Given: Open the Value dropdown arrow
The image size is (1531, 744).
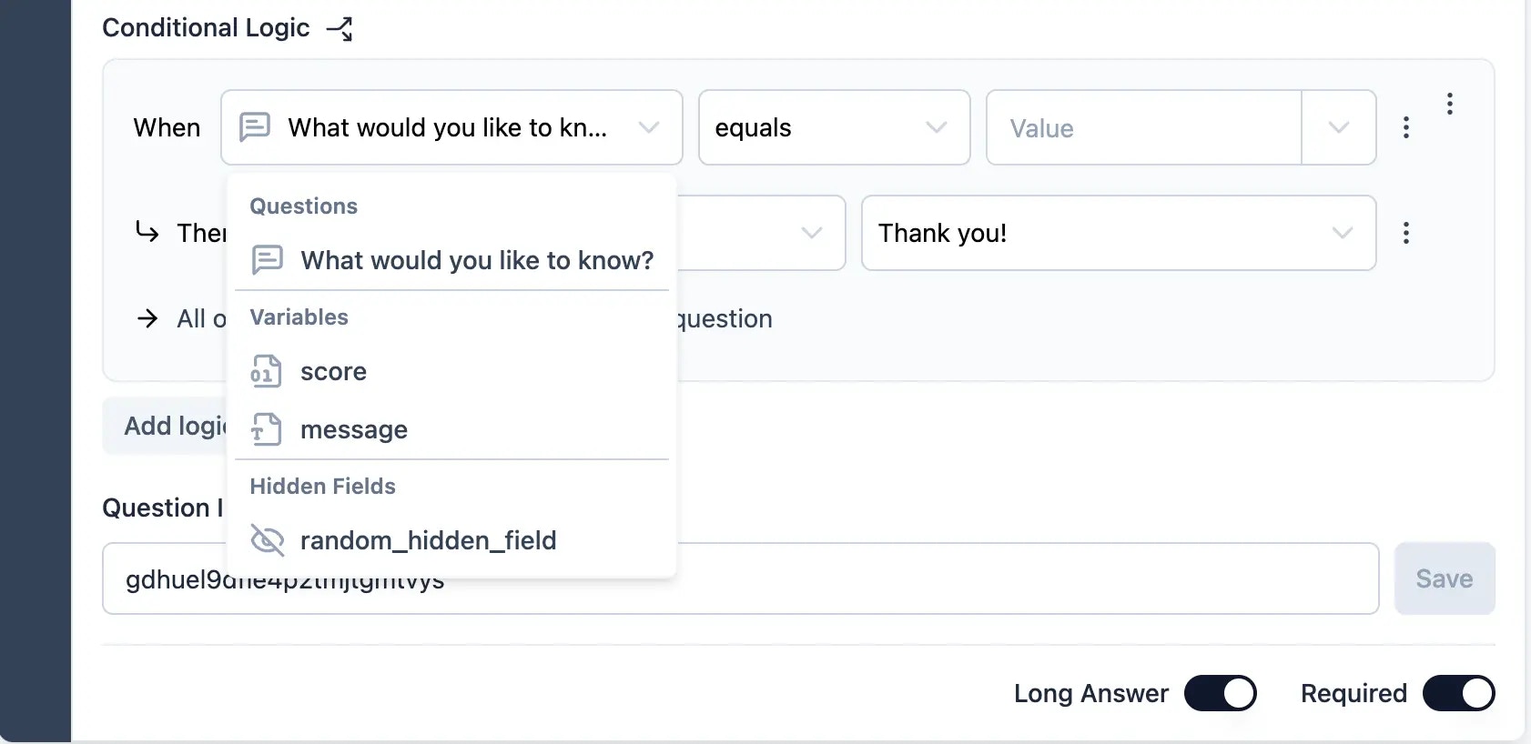Looking at the screenshot, I should pyautogui.click(x=1338, y=127).
